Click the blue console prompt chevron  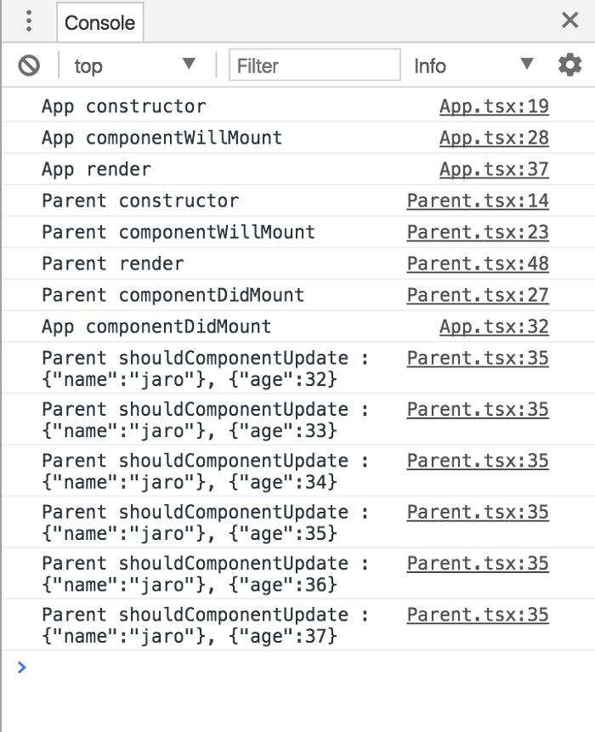21,667
